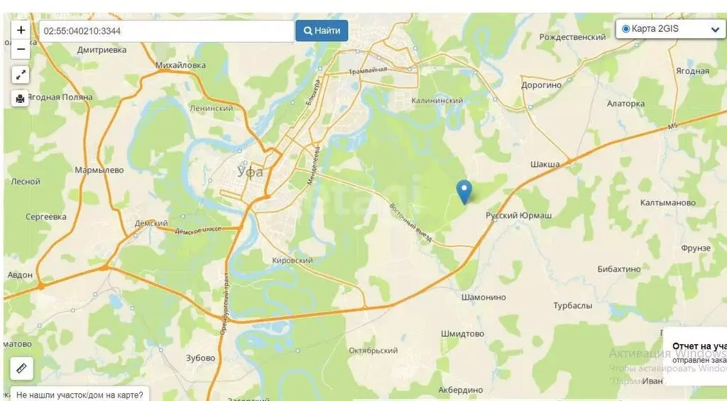Toggle fullscreen map view icon

21,75
